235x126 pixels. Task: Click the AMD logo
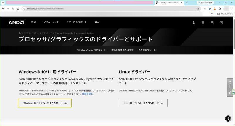[x=16, y=22]
